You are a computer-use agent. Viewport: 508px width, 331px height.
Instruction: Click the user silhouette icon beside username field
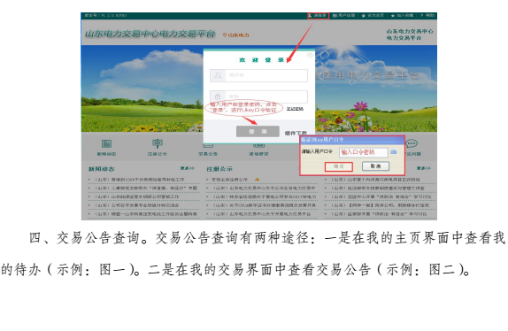coord(218,75)
